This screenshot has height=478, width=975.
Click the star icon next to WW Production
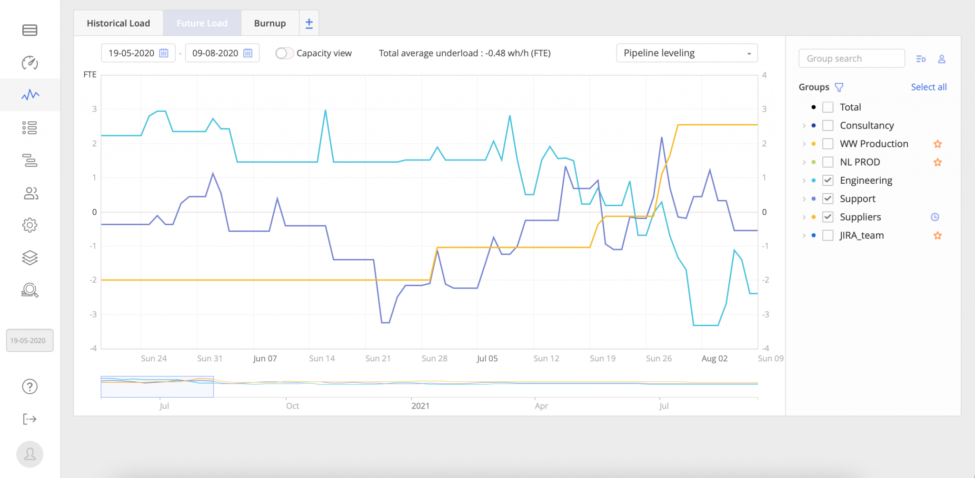(x=937, y=144)
